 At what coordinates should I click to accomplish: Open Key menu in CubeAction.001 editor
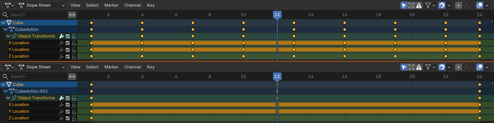(x=151, y=67)
